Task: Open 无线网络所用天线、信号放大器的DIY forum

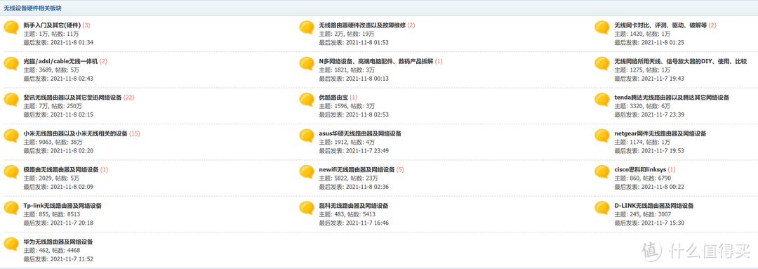Action: [680, 61]
